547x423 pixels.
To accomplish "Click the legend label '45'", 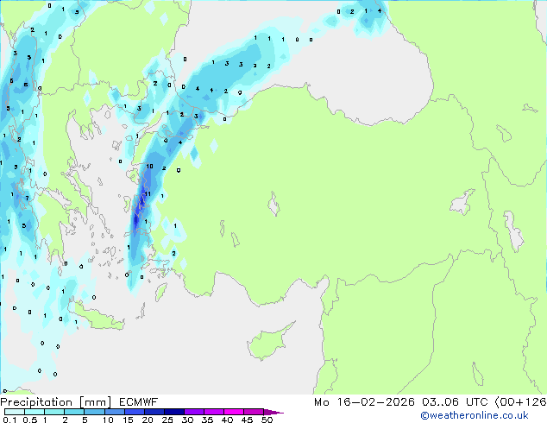I will (x=247, y=420).
